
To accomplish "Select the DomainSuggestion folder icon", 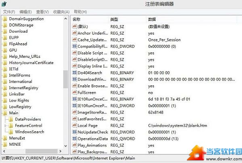I will click(x=5, y=19).
